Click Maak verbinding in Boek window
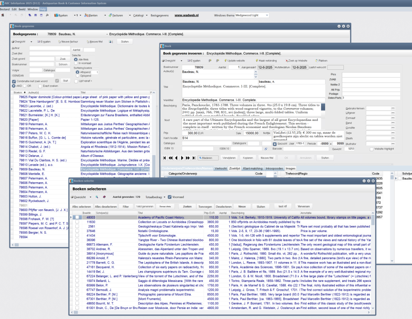The image size is (412, 319). [x=267, y=61]
